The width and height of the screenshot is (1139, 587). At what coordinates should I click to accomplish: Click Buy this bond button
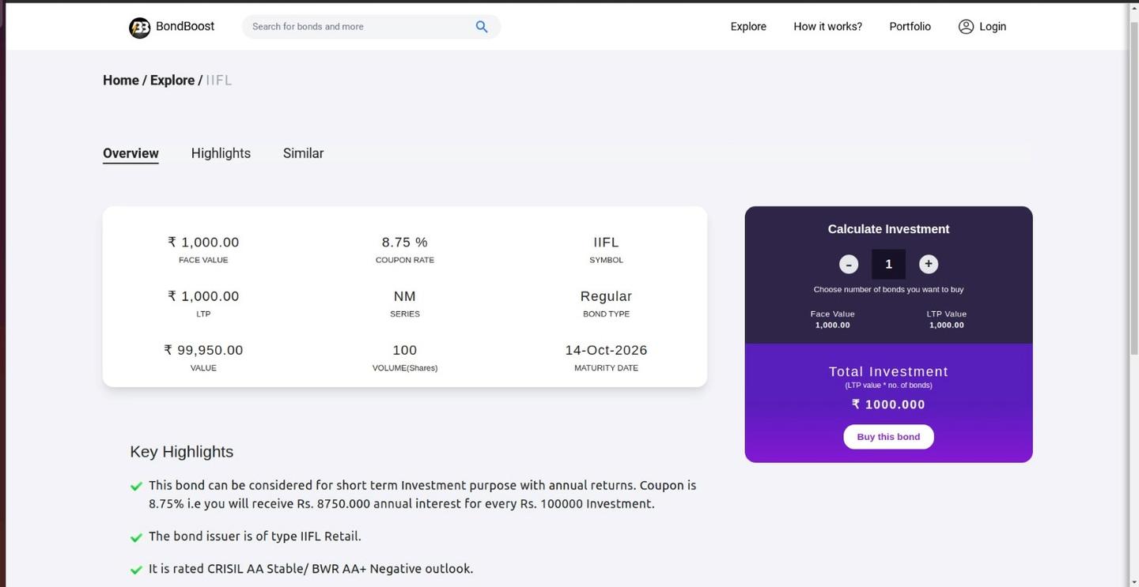(x=888, y=437)
